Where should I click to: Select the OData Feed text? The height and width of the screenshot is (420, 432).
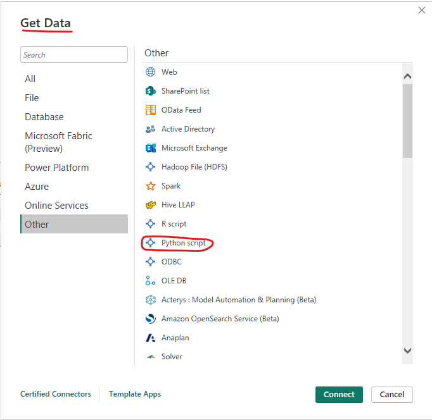click(x=181, y=110)
